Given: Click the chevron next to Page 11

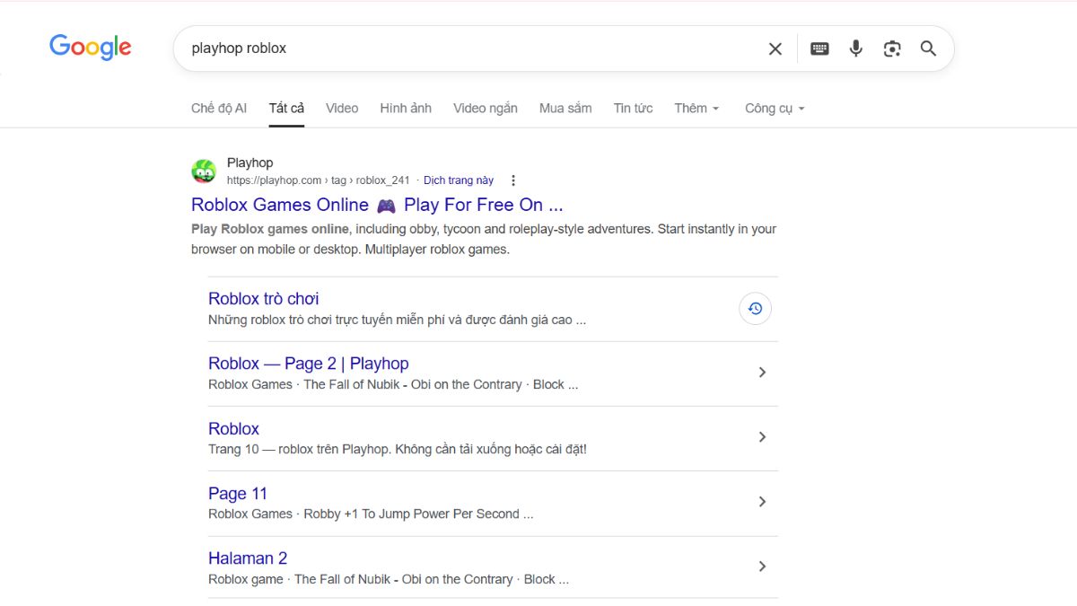Looking at the screenshot, I should pyautogui.click(x=762, y=502).
